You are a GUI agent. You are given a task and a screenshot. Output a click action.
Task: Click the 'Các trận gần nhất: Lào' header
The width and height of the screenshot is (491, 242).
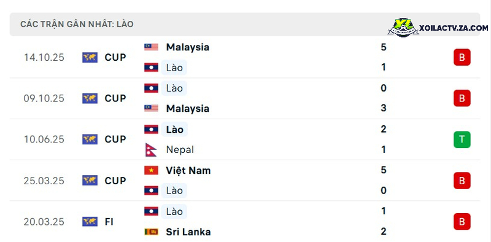tap(77, 24)
